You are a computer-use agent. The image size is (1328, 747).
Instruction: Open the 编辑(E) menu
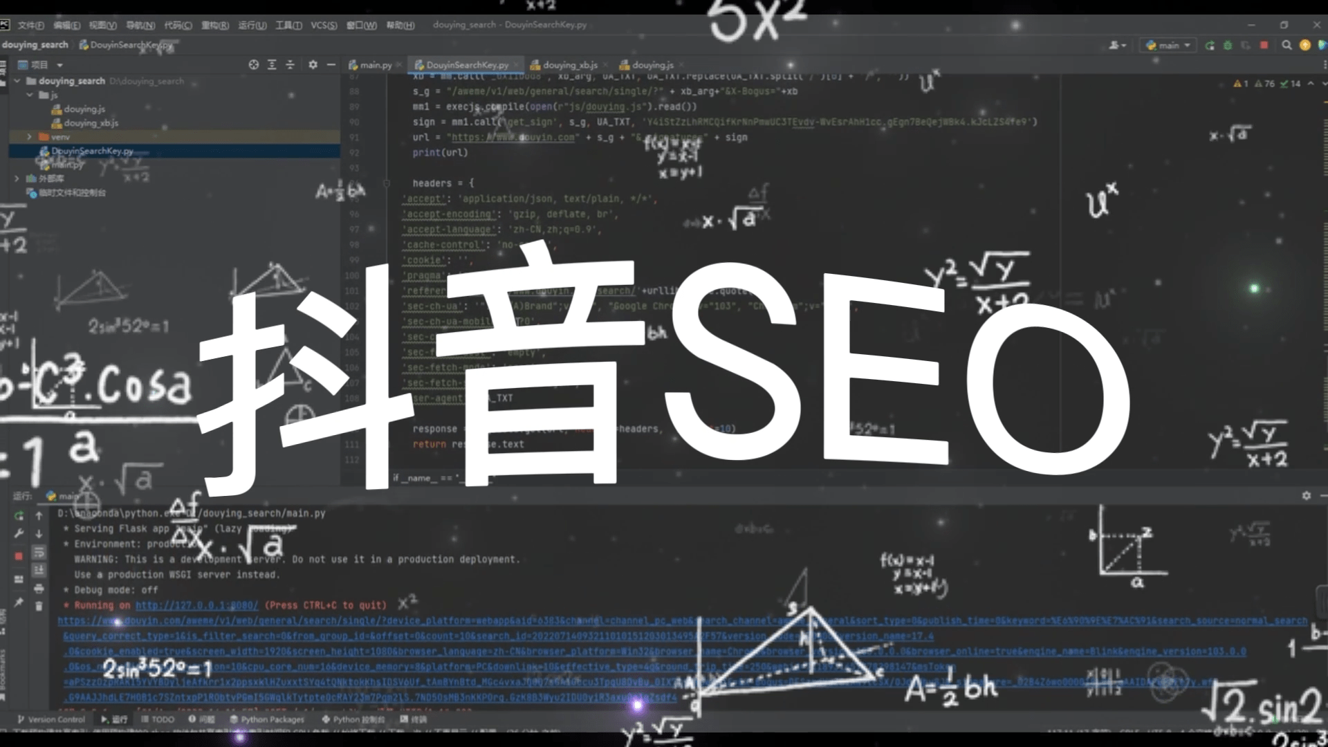click(x=67, y=25)
